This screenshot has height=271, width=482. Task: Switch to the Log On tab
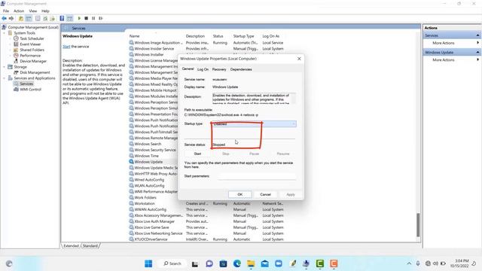point(203,69)
